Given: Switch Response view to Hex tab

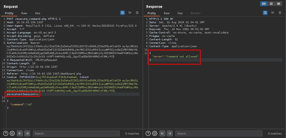Looking at the screenshot, I should pos(180,13).
